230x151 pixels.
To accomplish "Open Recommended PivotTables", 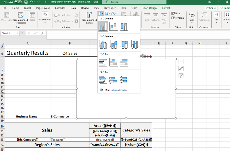I will click(x=20, y=18).
